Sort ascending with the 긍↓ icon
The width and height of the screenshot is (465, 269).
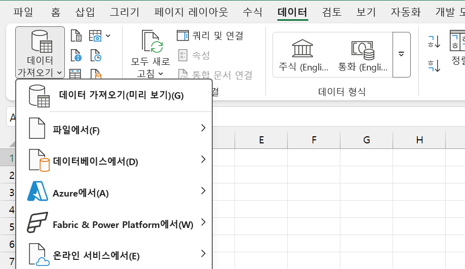pyautogui.click(x=434, y=42)
